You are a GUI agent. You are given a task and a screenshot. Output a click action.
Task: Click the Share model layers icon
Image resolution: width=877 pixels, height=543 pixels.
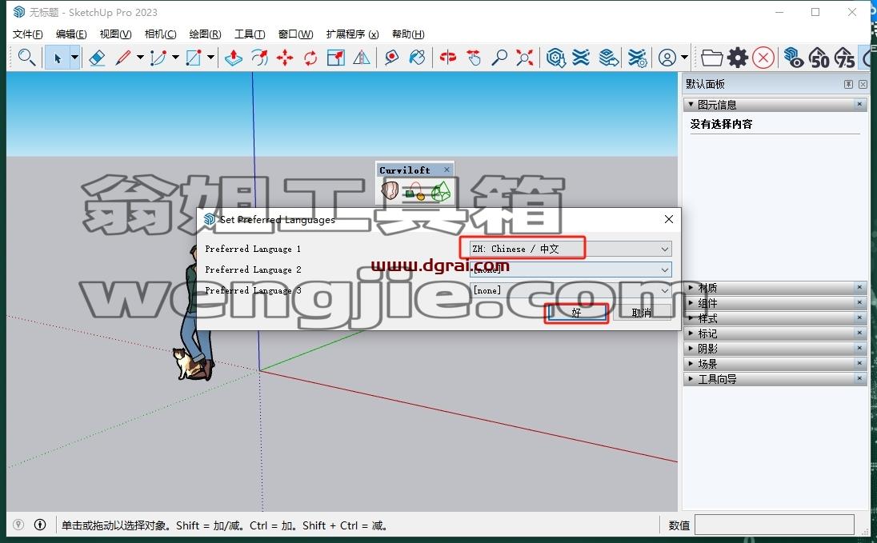tap(608, 58)
